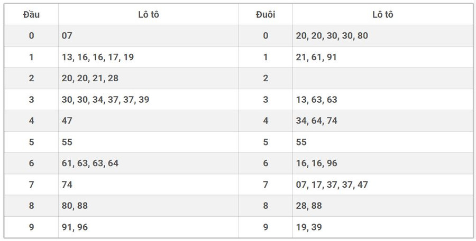Select the "80, 88" lô tô cell
The width and height of the screenshot is (476, 241).
[x=75, y=206]
